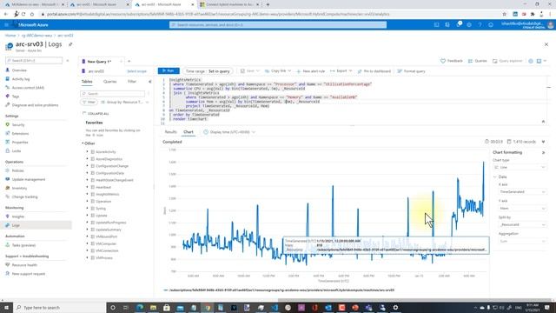Open the Policies page
The width and height of the screenshot is (556, 313).
(x=17, y=170)
